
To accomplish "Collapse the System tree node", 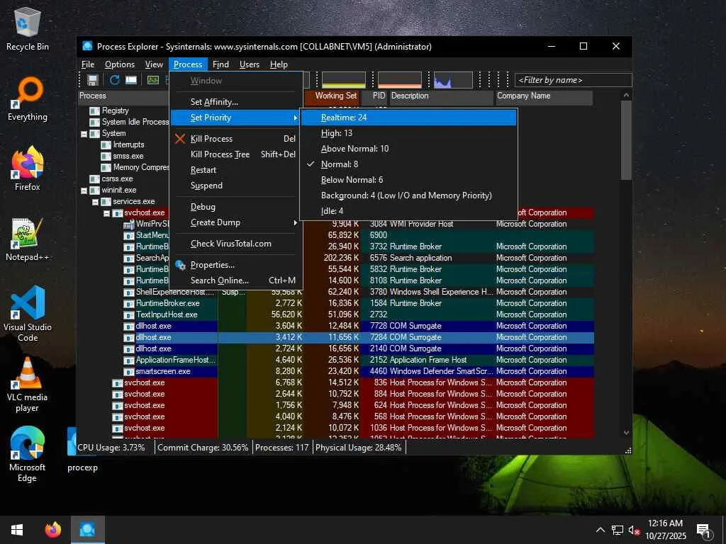I will tap(84, 134).
